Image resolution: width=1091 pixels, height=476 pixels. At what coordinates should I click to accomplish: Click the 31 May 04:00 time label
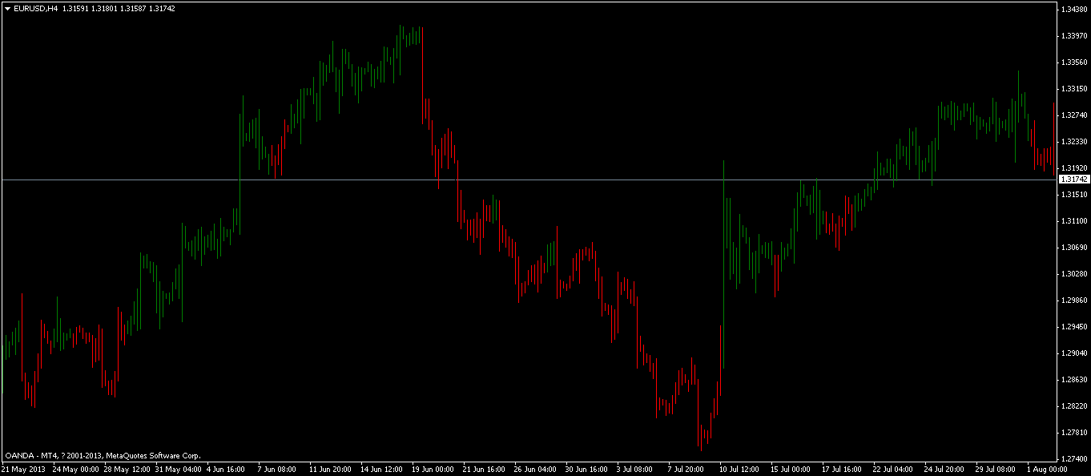coord(178,469)
